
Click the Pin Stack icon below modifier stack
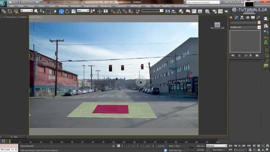[232, 55]
